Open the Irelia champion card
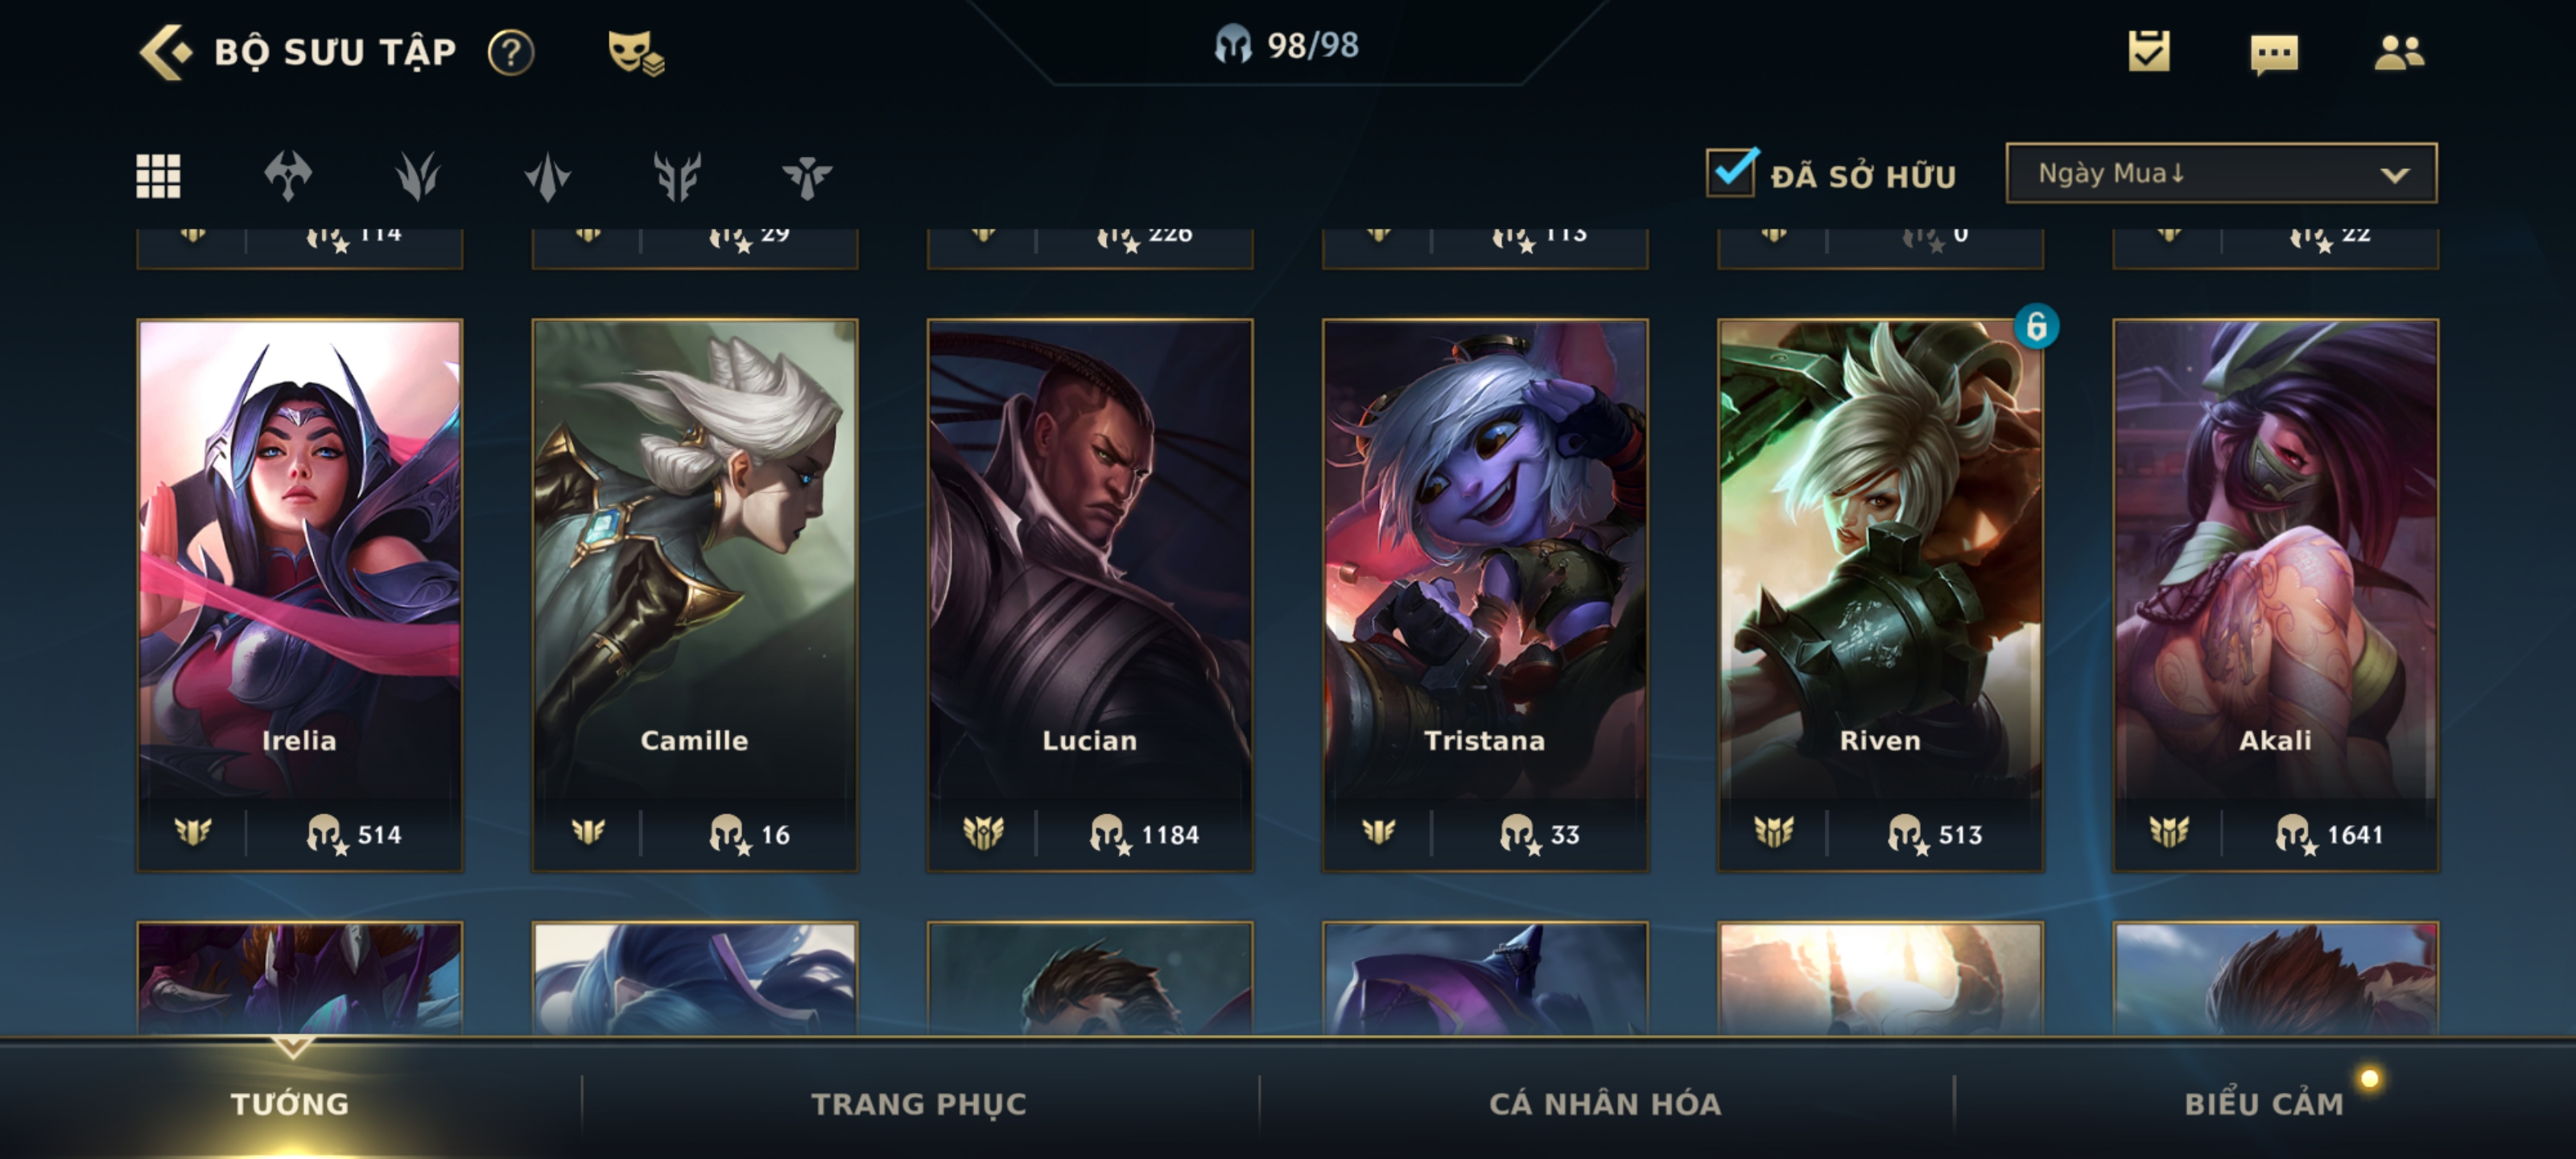Screen dimensions: 2576x1159 click(x=299, y=595)
